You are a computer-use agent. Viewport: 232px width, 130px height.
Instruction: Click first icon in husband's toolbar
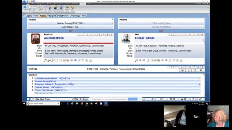pos(45,60)
